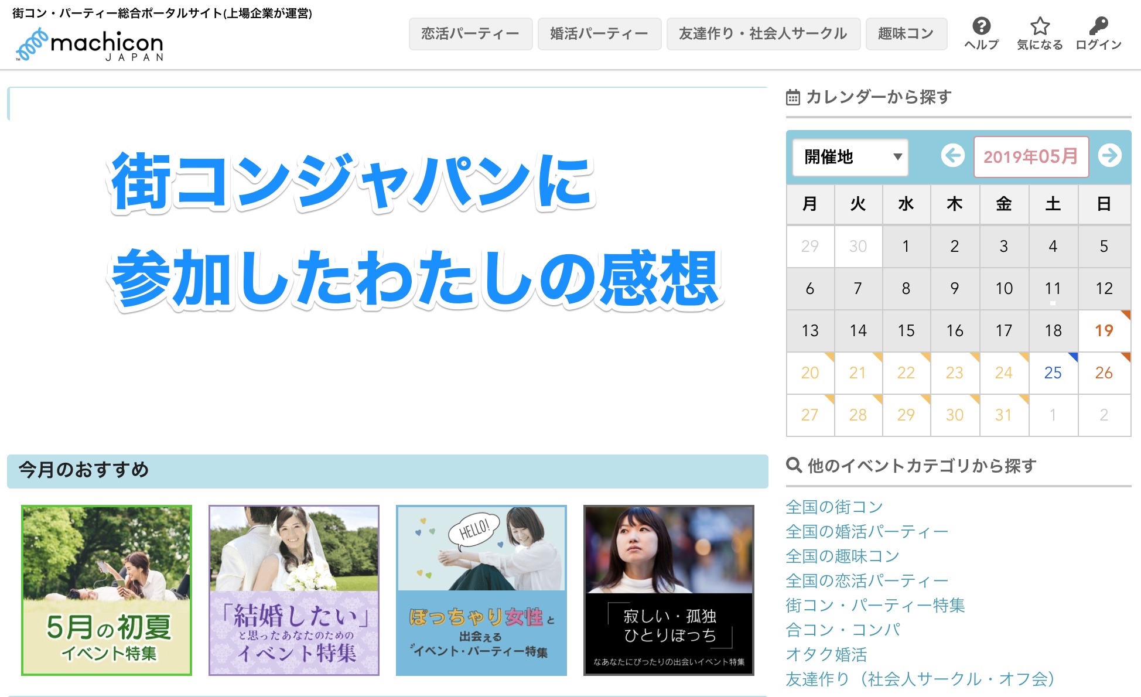Select calendar date 23
This screenshot has height=697, width=1141.
[x=955, y=373]
